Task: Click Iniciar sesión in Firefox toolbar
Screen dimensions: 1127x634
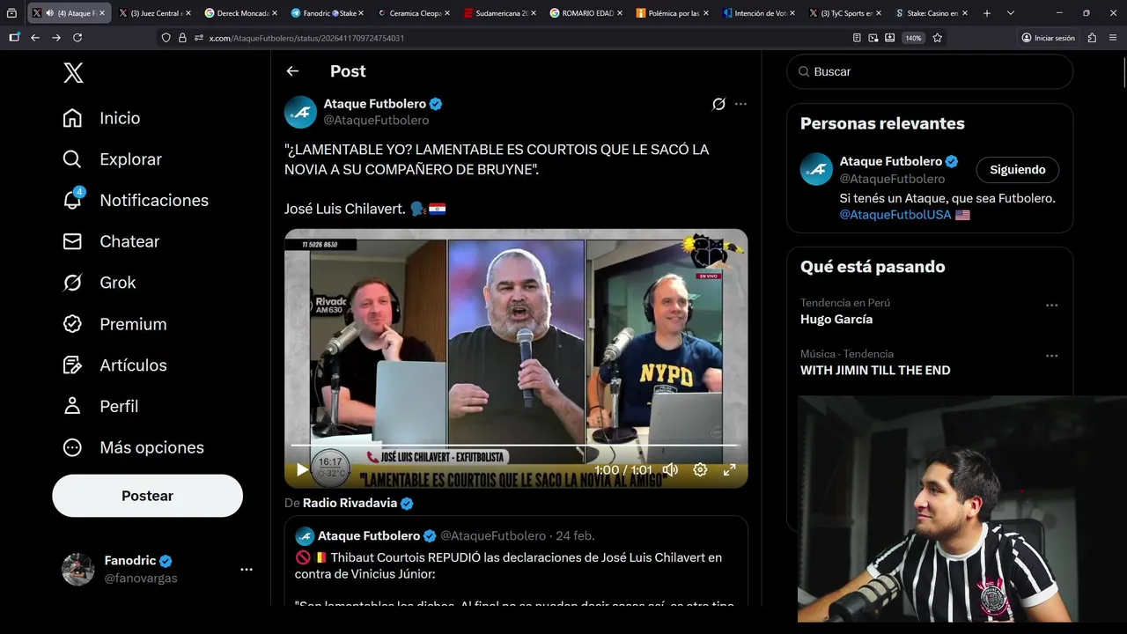Action: pos(1049,38)
